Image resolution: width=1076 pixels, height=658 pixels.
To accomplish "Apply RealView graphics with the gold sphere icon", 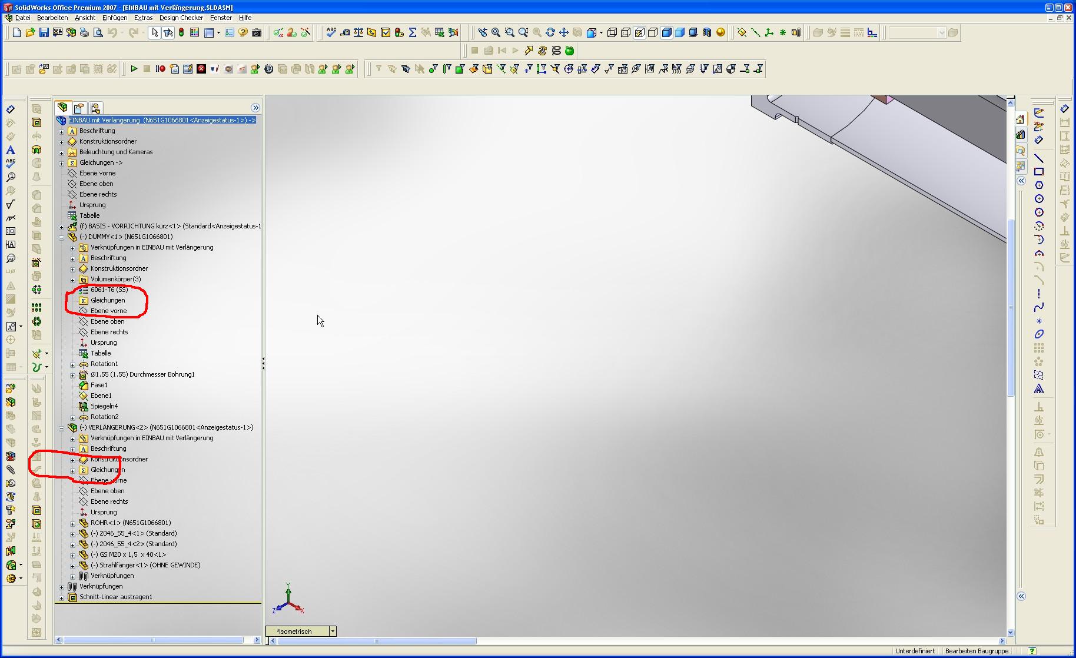I will (720, 33).
